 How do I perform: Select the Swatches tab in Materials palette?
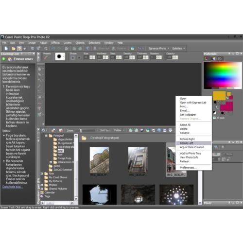(x=220, y=59)
